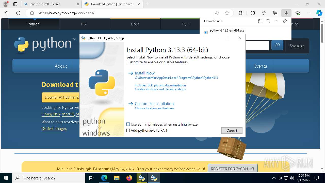The width and height of the screenshot is (325, 183).
Task: Open network tray icon
Action: [x=286, y=178]
